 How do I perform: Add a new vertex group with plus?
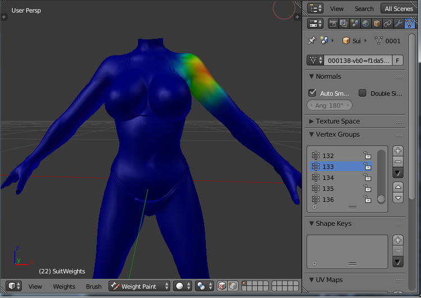pos(398,151)
